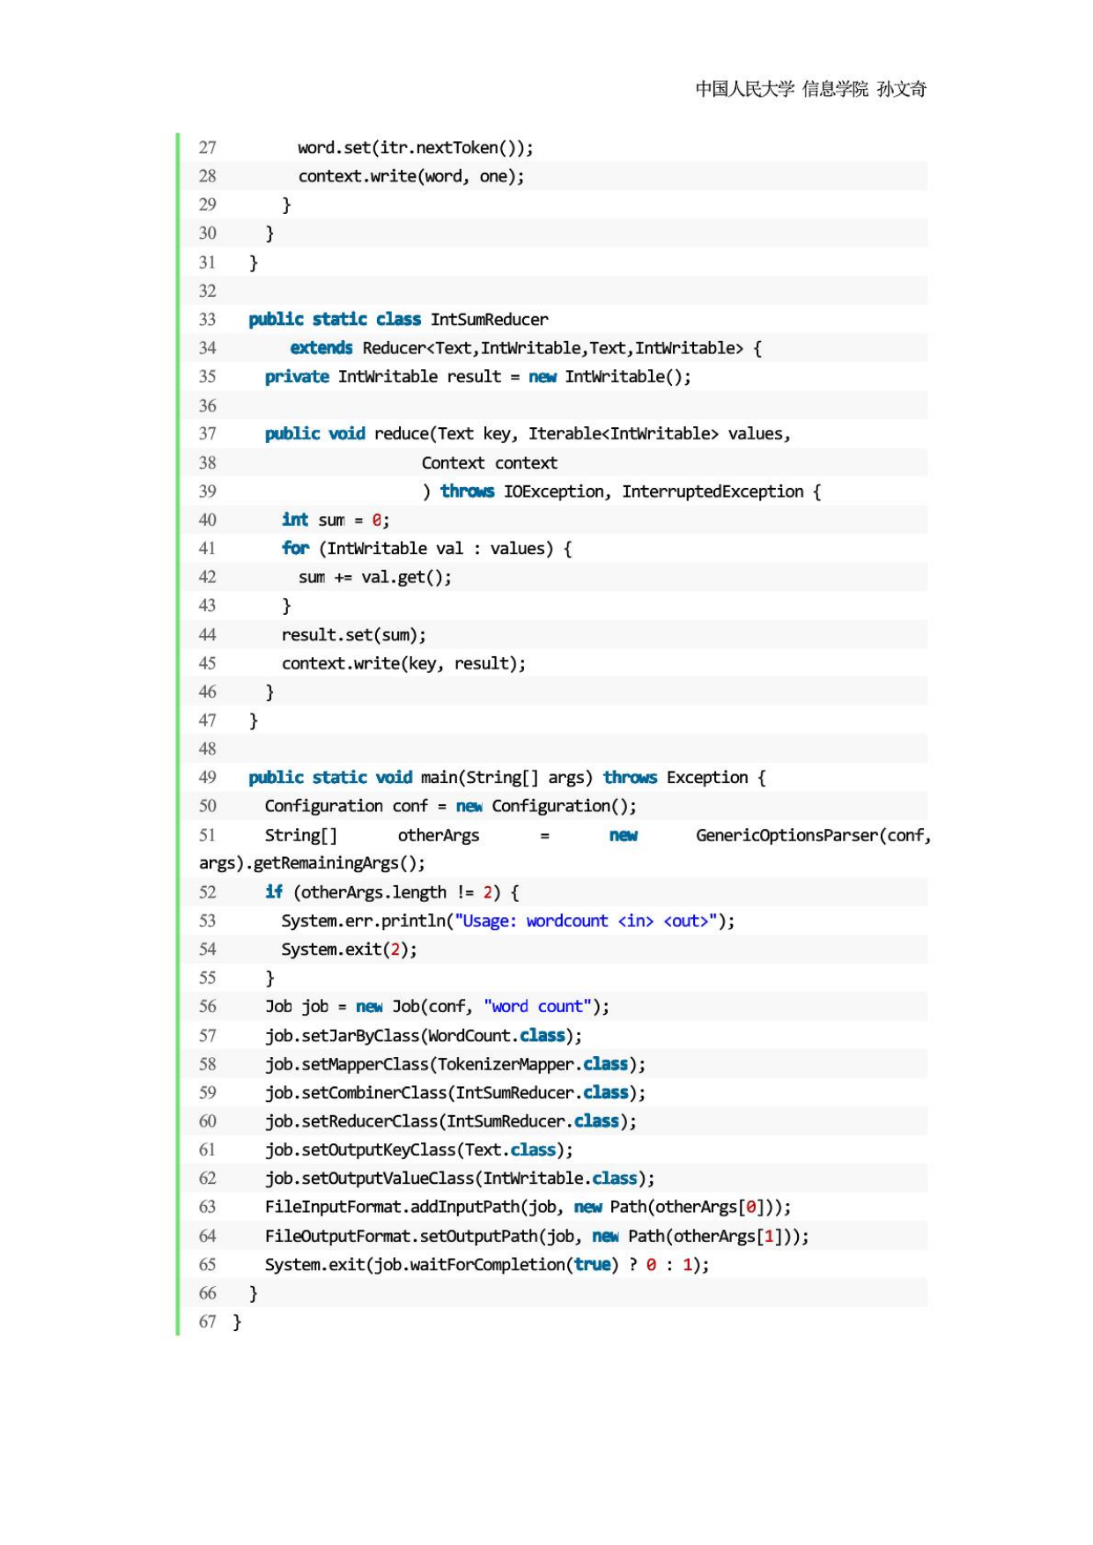The image size is (1093, 1545).
Task: Click line number 48
Action: tap(207, 750)
